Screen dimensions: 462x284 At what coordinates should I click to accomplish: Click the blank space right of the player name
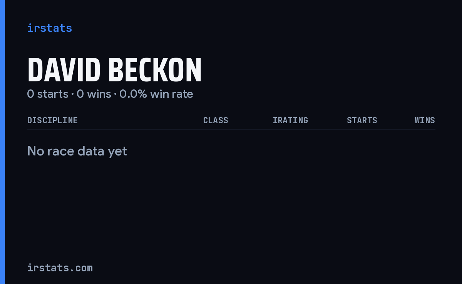320,71
